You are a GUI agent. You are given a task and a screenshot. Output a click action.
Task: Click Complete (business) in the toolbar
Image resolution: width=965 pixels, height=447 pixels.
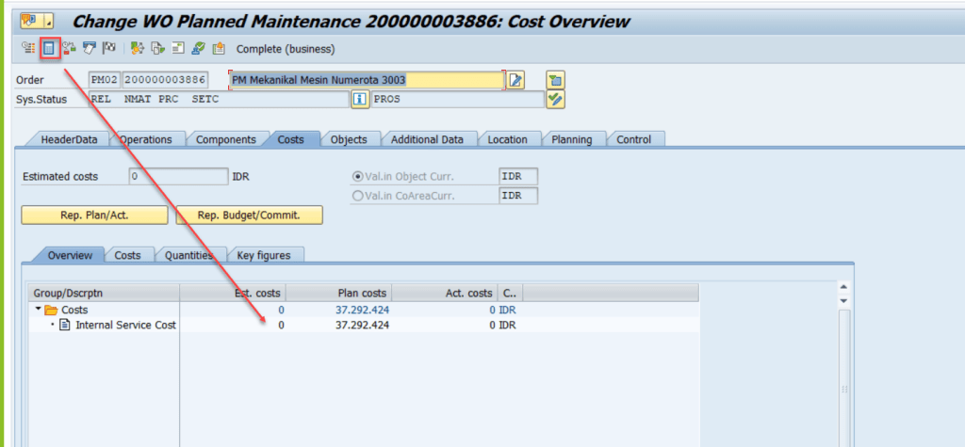pyautogui.click(x=285, y=49)
